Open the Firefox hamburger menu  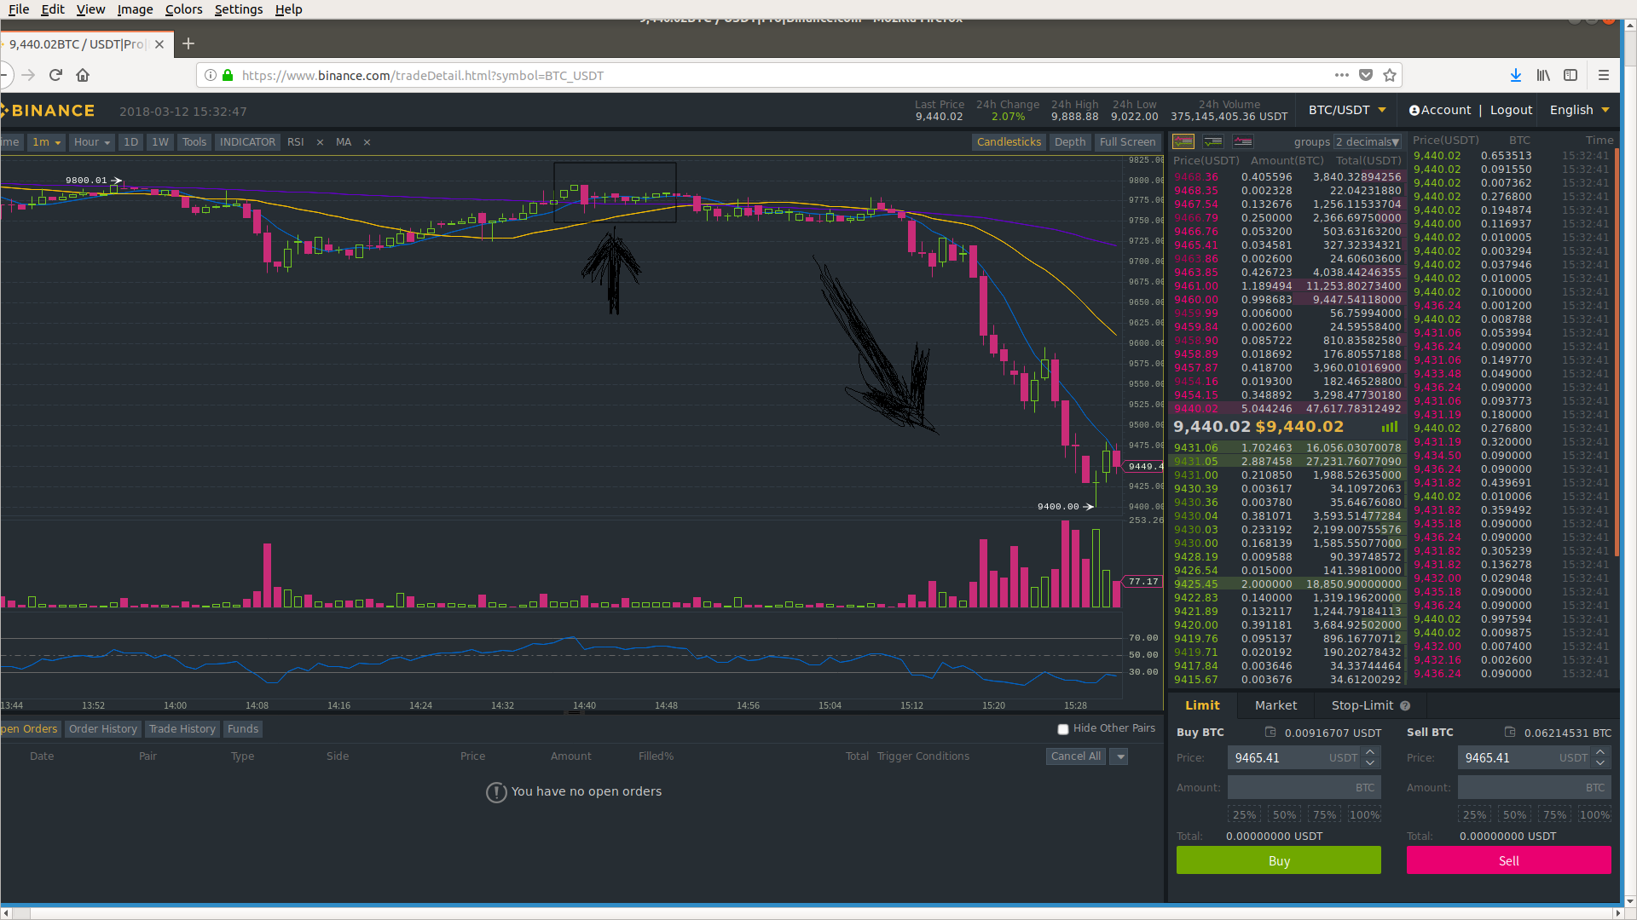pos(1604,75)
